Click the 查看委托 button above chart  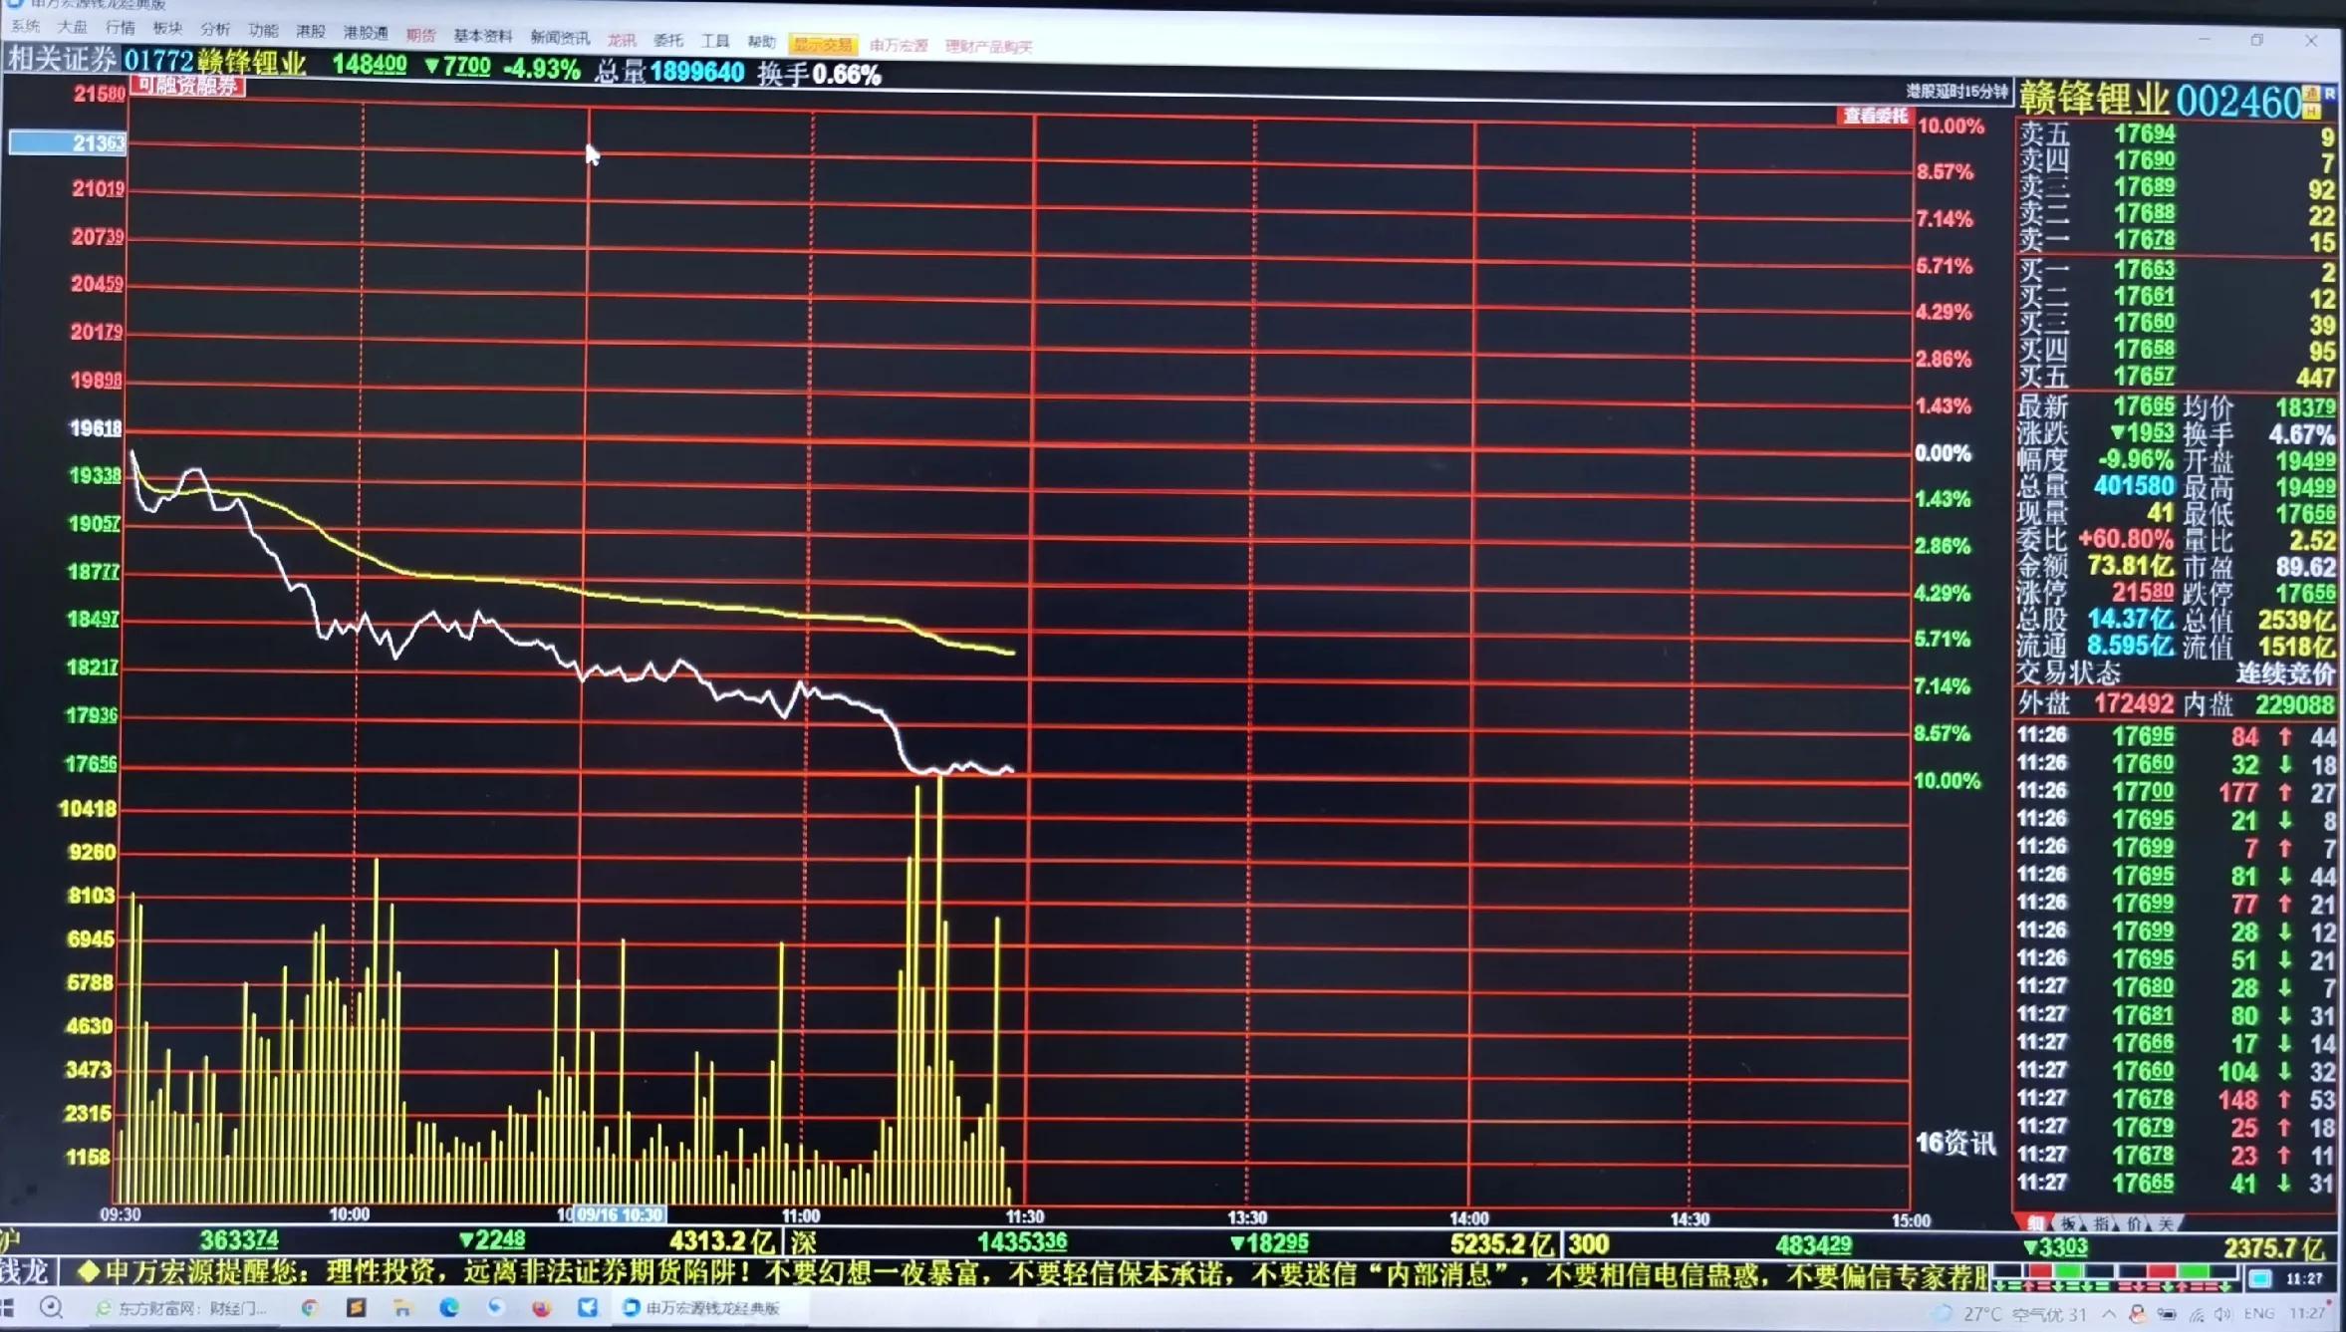[x=1874, y=117]
